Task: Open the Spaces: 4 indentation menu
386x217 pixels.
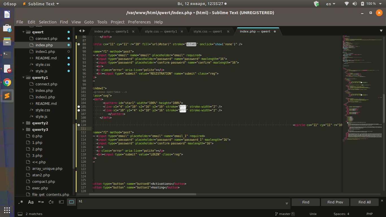Action: [x=341, y=214]
